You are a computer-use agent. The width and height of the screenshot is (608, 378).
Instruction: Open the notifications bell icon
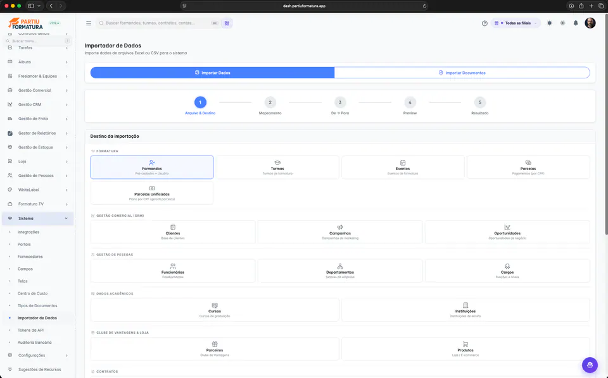click(576, 23)
